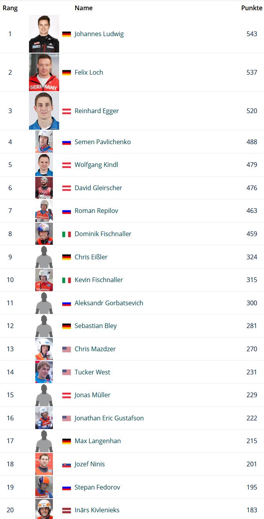Open Tucker West's portrait thumbnail
This screenshot has height=519, width=264.
tap(44, 372)
